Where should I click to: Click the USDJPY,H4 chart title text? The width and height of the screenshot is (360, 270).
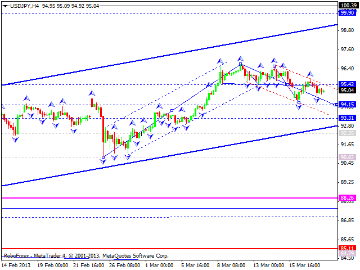tap(24, 6)
